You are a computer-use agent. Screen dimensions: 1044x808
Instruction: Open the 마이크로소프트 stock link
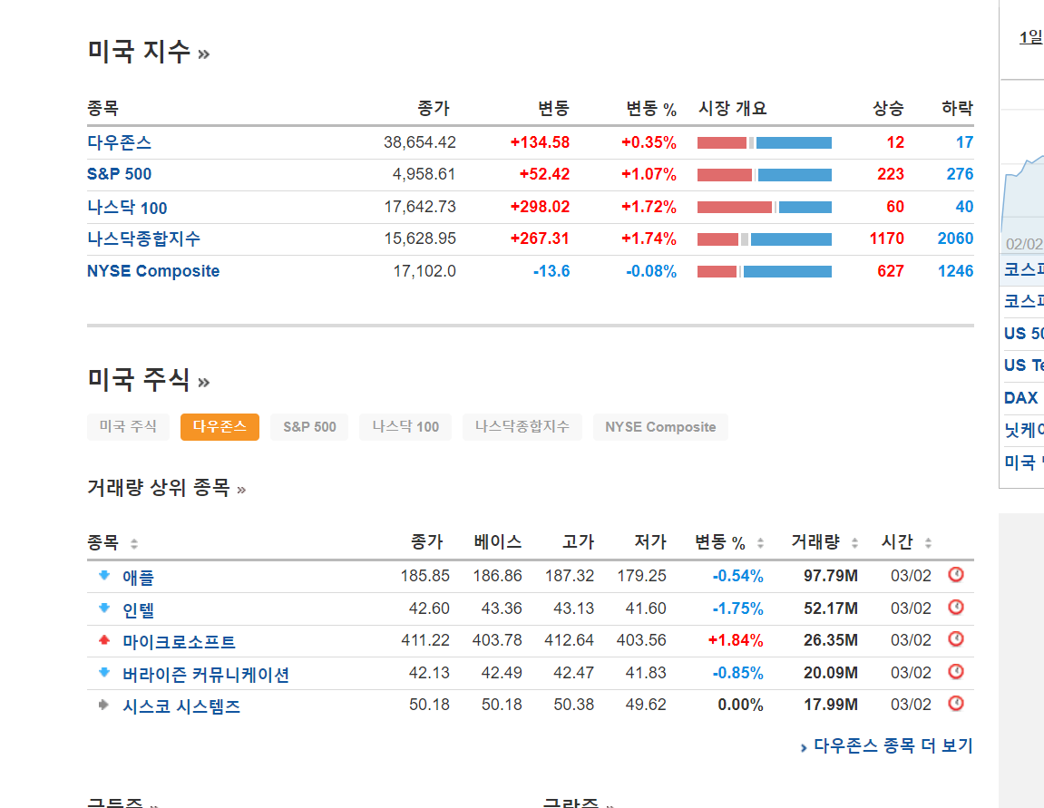[179, 641]
